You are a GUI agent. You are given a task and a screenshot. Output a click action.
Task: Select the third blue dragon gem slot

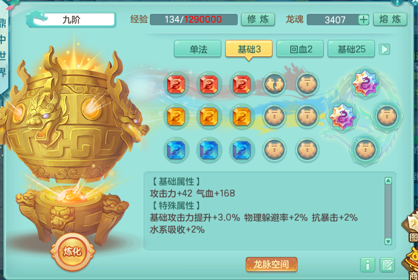[x=242, y=150]
